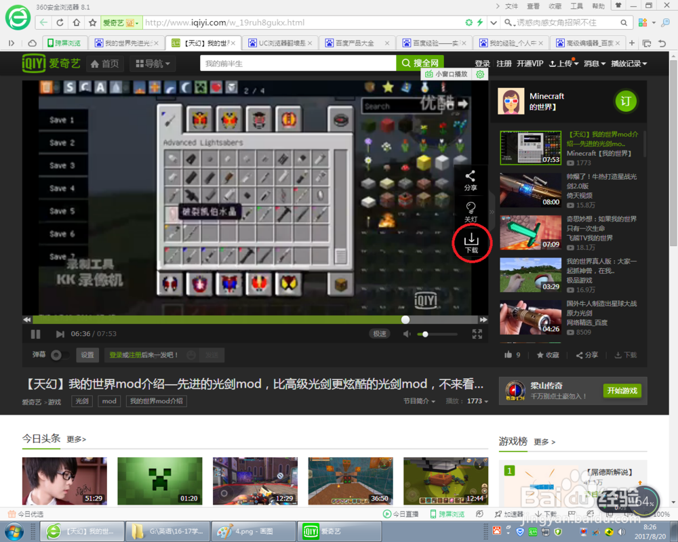Expand the address bar suggestions dropdown
Image resolution: width=678 pixels, height=542 pixels.
[x=492, y=22]
